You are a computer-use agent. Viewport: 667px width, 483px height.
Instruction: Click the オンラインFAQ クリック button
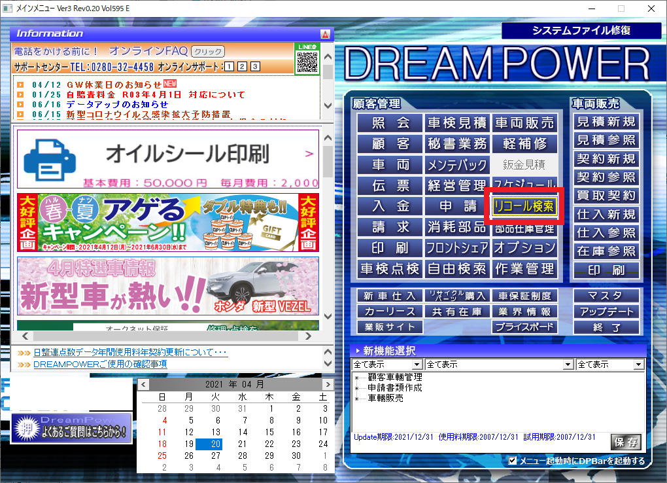click(x=208, y=52)
